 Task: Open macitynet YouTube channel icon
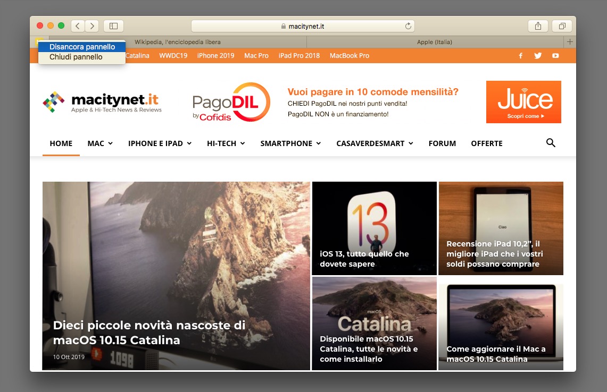(x=555, y=56)
